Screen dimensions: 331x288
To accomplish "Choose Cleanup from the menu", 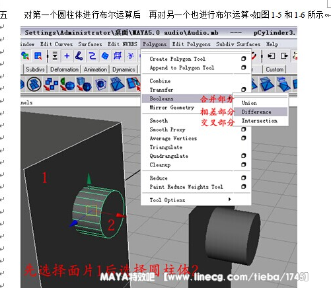I will click(160, 165).
